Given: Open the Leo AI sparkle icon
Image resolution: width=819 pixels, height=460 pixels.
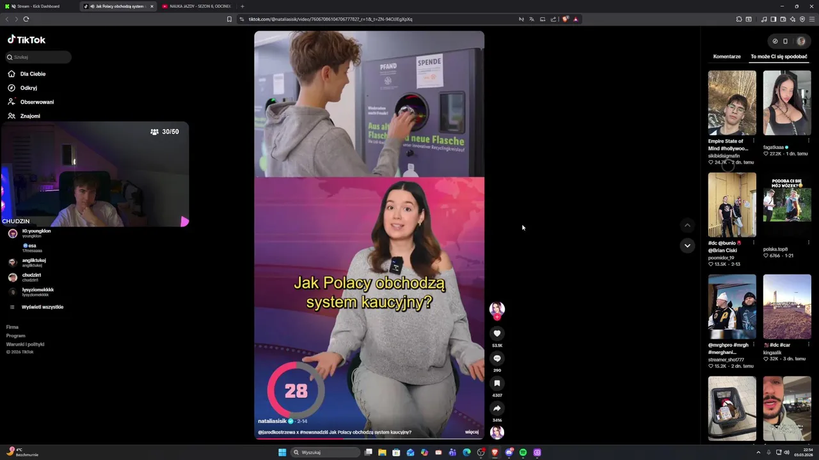Looking at the screenshot, I should tap(792, 19).
